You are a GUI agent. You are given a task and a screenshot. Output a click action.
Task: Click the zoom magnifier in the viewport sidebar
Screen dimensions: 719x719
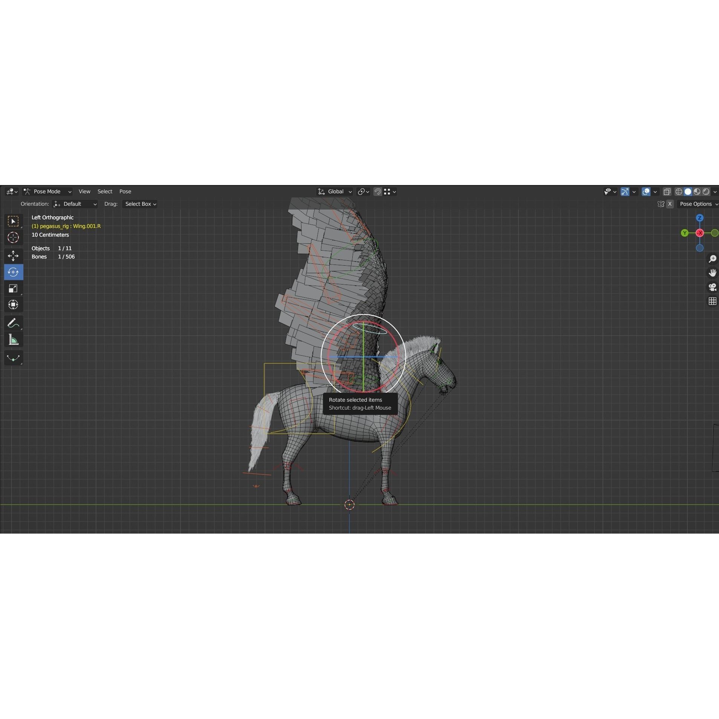[x=712, y=259]
